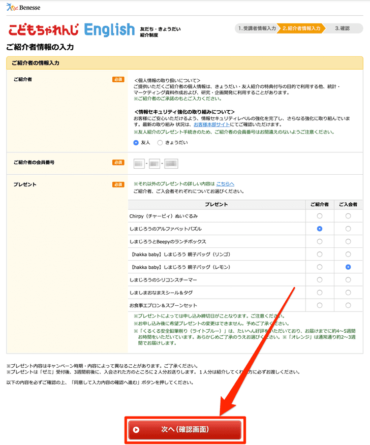Select 親子バッグ(リンゴ) for ご入会者
The width and height of the screenshot is (370, 445).
pos(348,255)
